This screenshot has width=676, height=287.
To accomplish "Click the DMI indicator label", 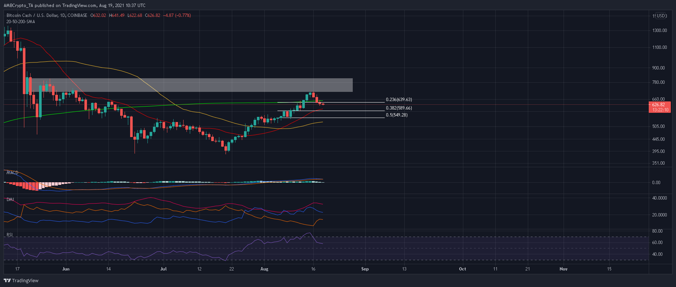I will [10, 200].
